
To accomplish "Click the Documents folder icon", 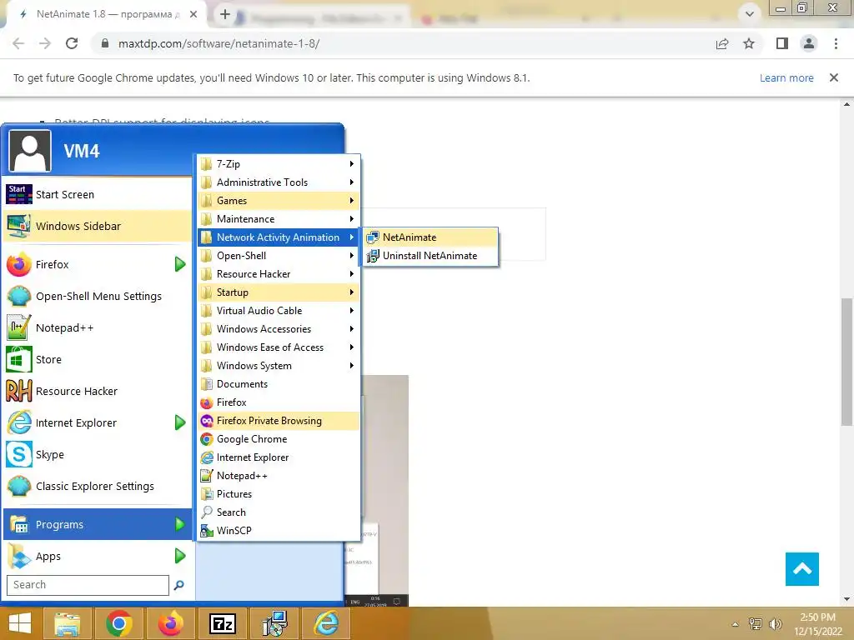I will 207,384.
